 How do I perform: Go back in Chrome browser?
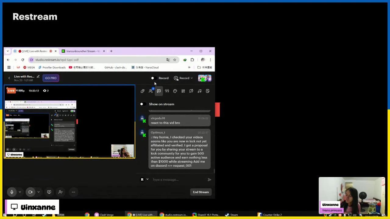coord(8,60)
